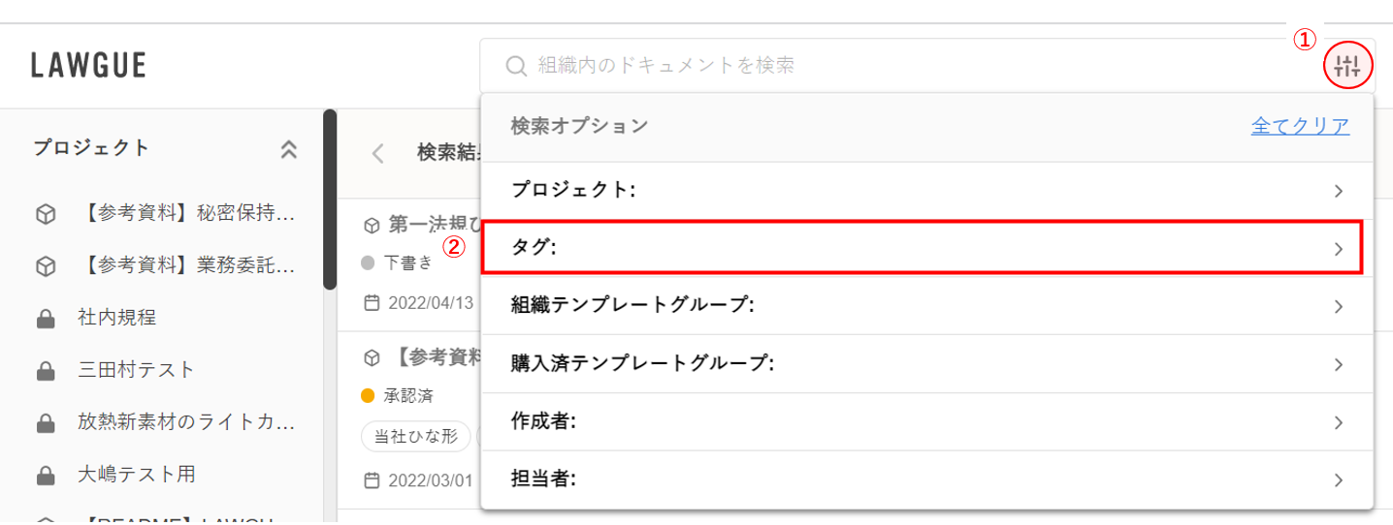This screenshot has width=1393, height=525.
Task: Click the LAWGUE logo
Action: coord(88,66)
